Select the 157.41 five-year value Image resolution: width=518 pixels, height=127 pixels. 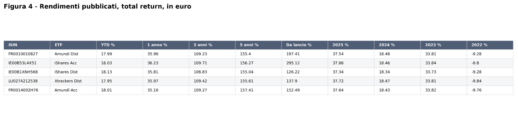pos(258,90)
